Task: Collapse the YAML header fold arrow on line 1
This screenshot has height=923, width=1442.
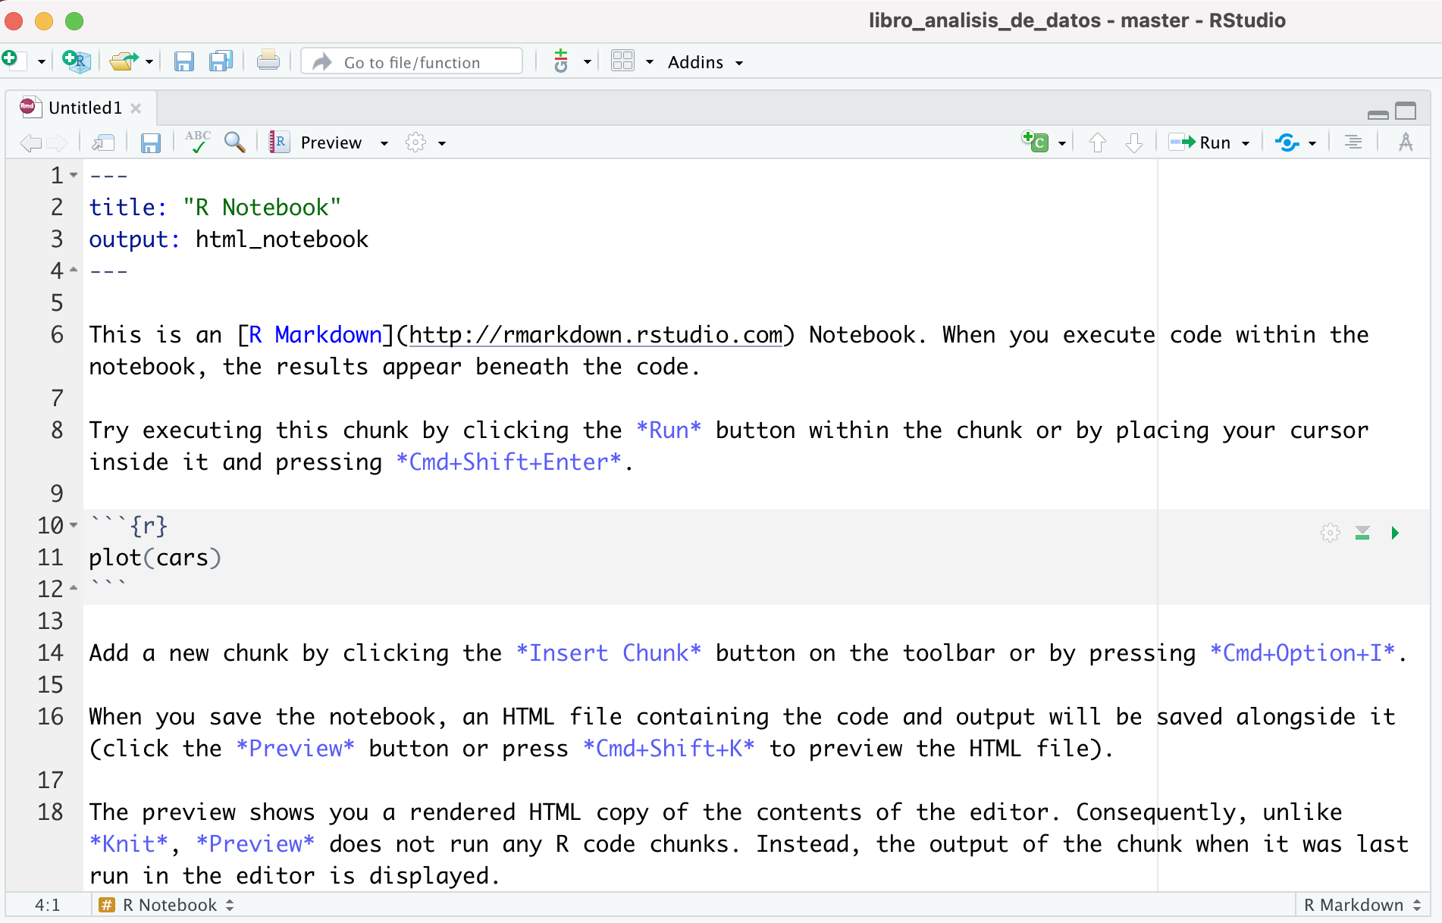Action: coord(73,175)
